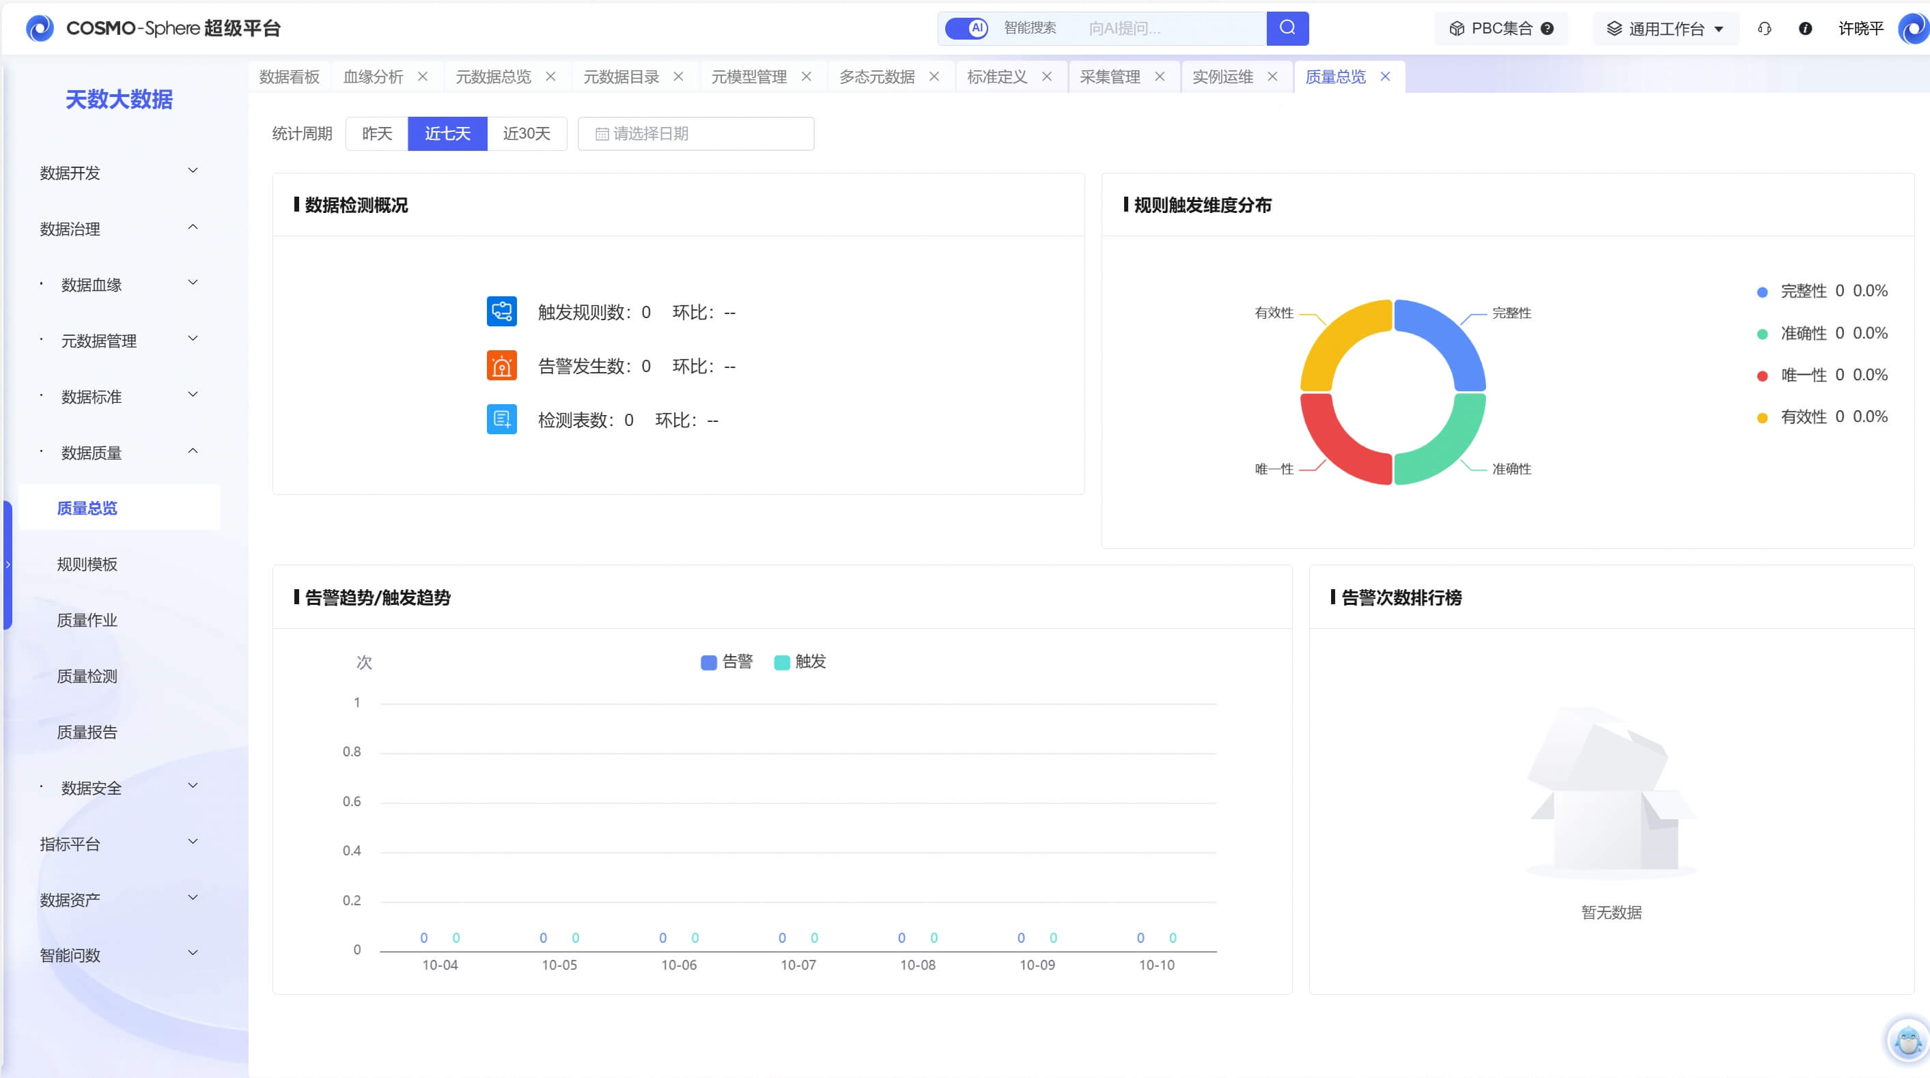Click the 请选择日期 date input

click(x=696, y=133)
